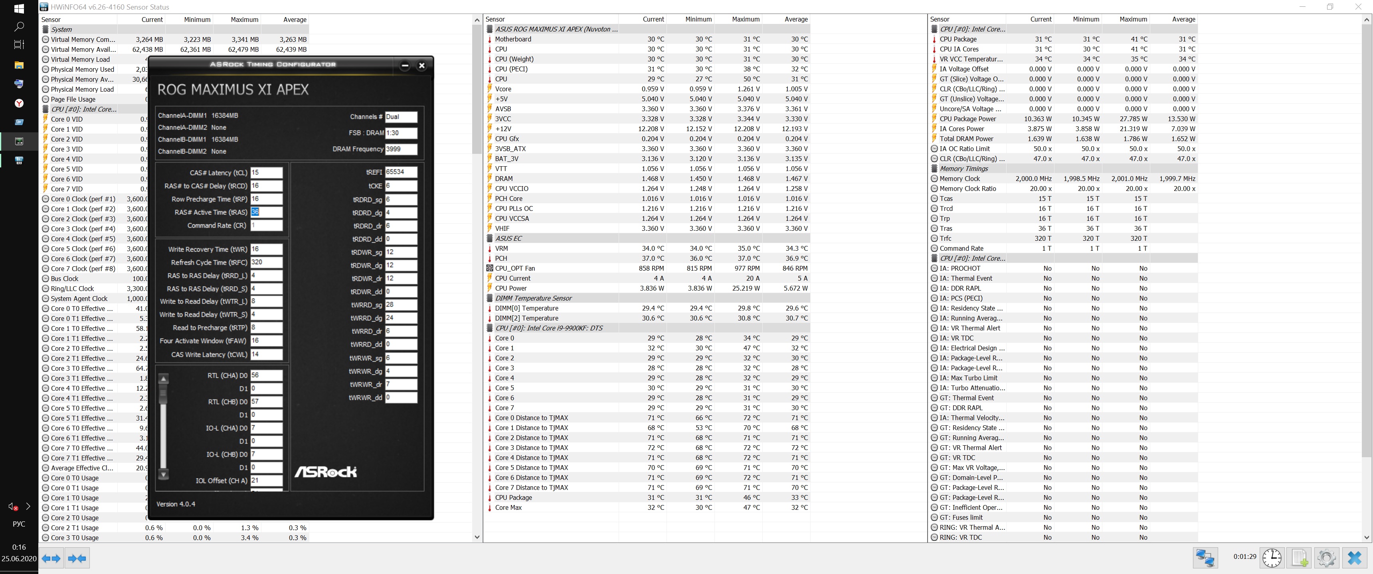Open Yandex Browser from the taskbar

tap(19, 103)
